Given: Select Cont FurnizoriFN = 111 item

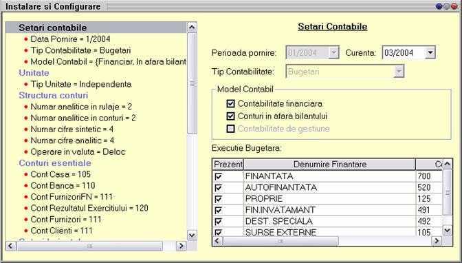Looking at the screenshot, I should click(71, 197).
